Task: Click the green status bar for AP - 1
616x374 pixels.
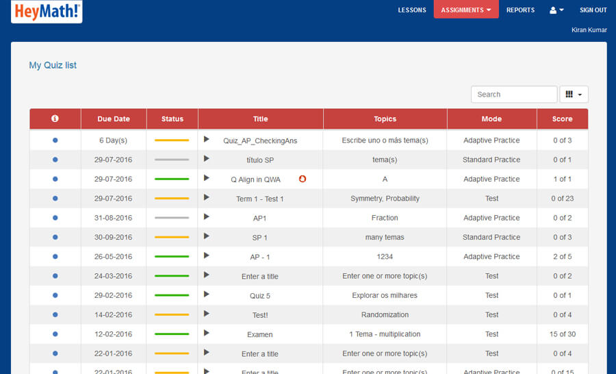Action: (172, 257)
